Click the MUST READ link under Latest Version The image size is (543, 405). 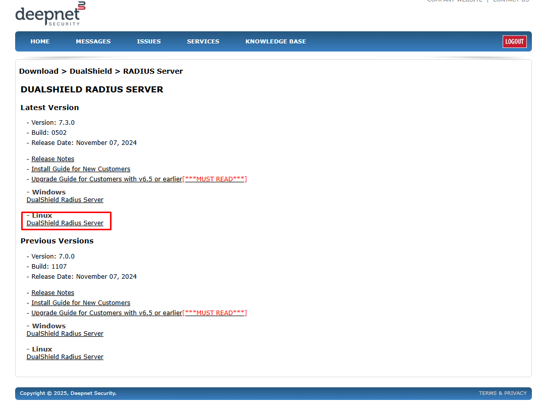pos(215,179)
